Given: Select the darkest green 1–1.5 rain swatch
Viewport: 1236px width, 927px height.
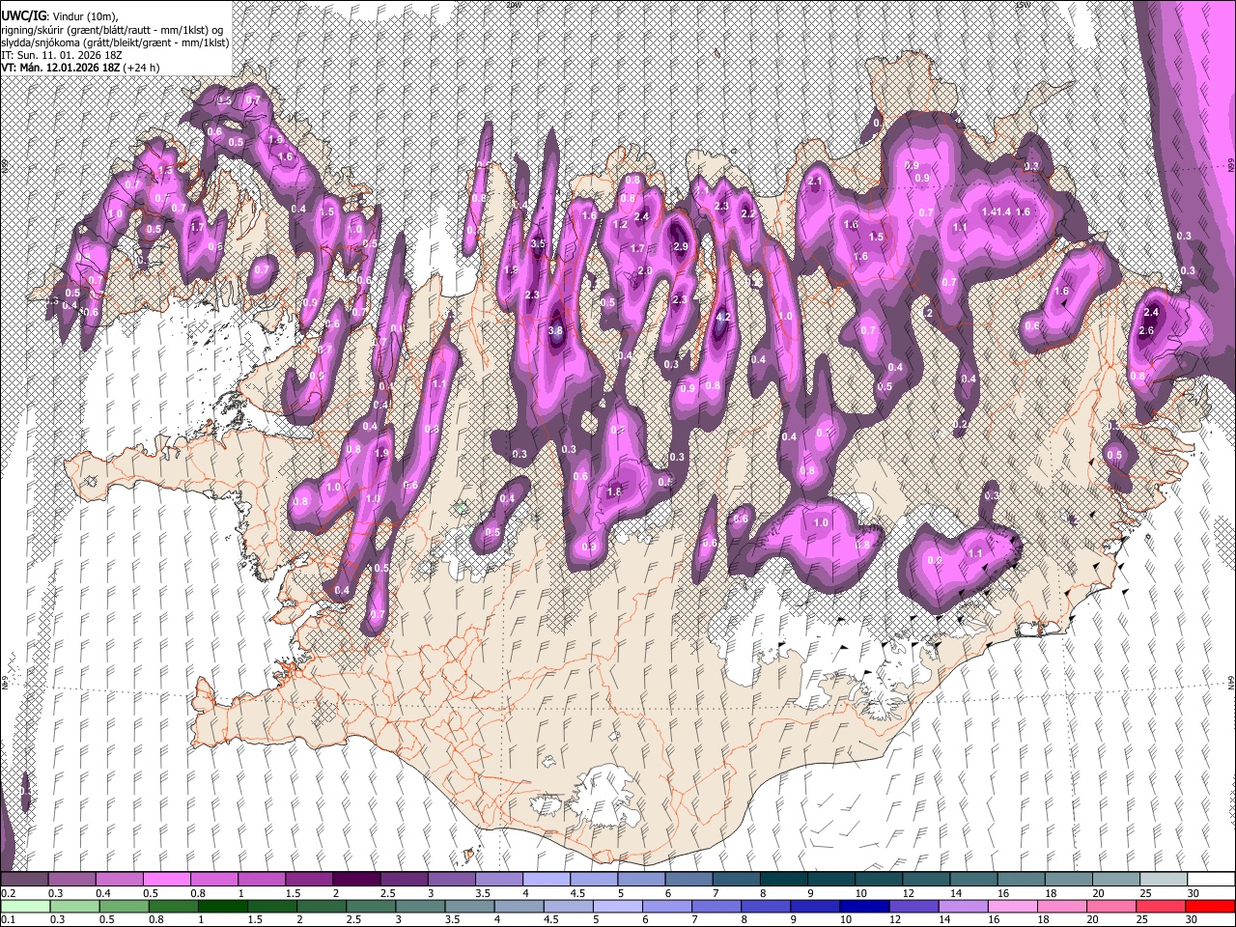Looking at the screenshot, I should 221,906.
